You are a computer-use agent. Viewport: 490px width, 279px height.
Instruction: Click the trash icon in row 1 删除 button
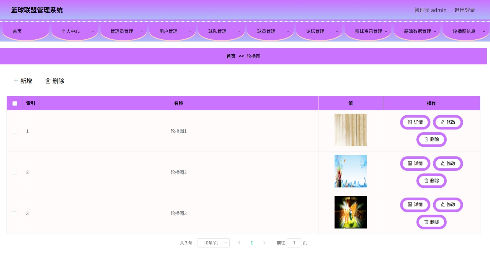click(x=426, y=139)
